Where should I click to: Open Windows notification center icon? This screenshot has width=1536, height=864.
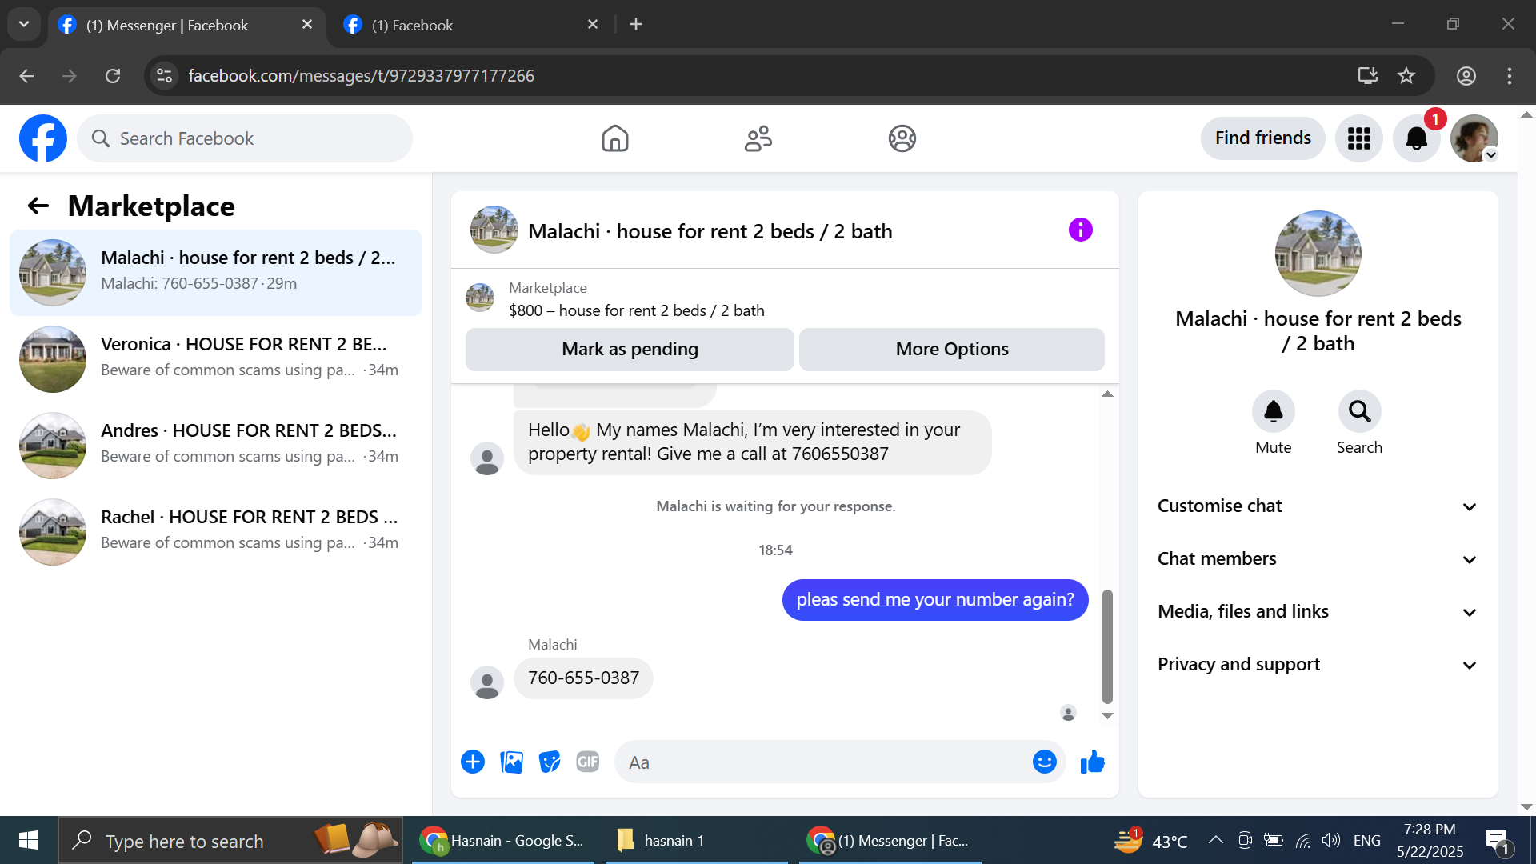point(1498,841)
